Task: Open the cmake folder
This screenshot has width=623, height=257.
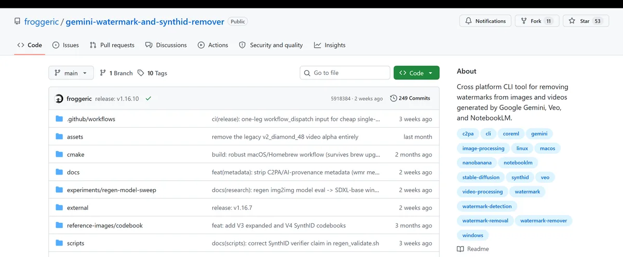Action: (x=75, y=154)
